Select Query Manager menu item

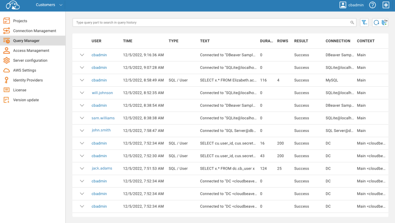26,41
